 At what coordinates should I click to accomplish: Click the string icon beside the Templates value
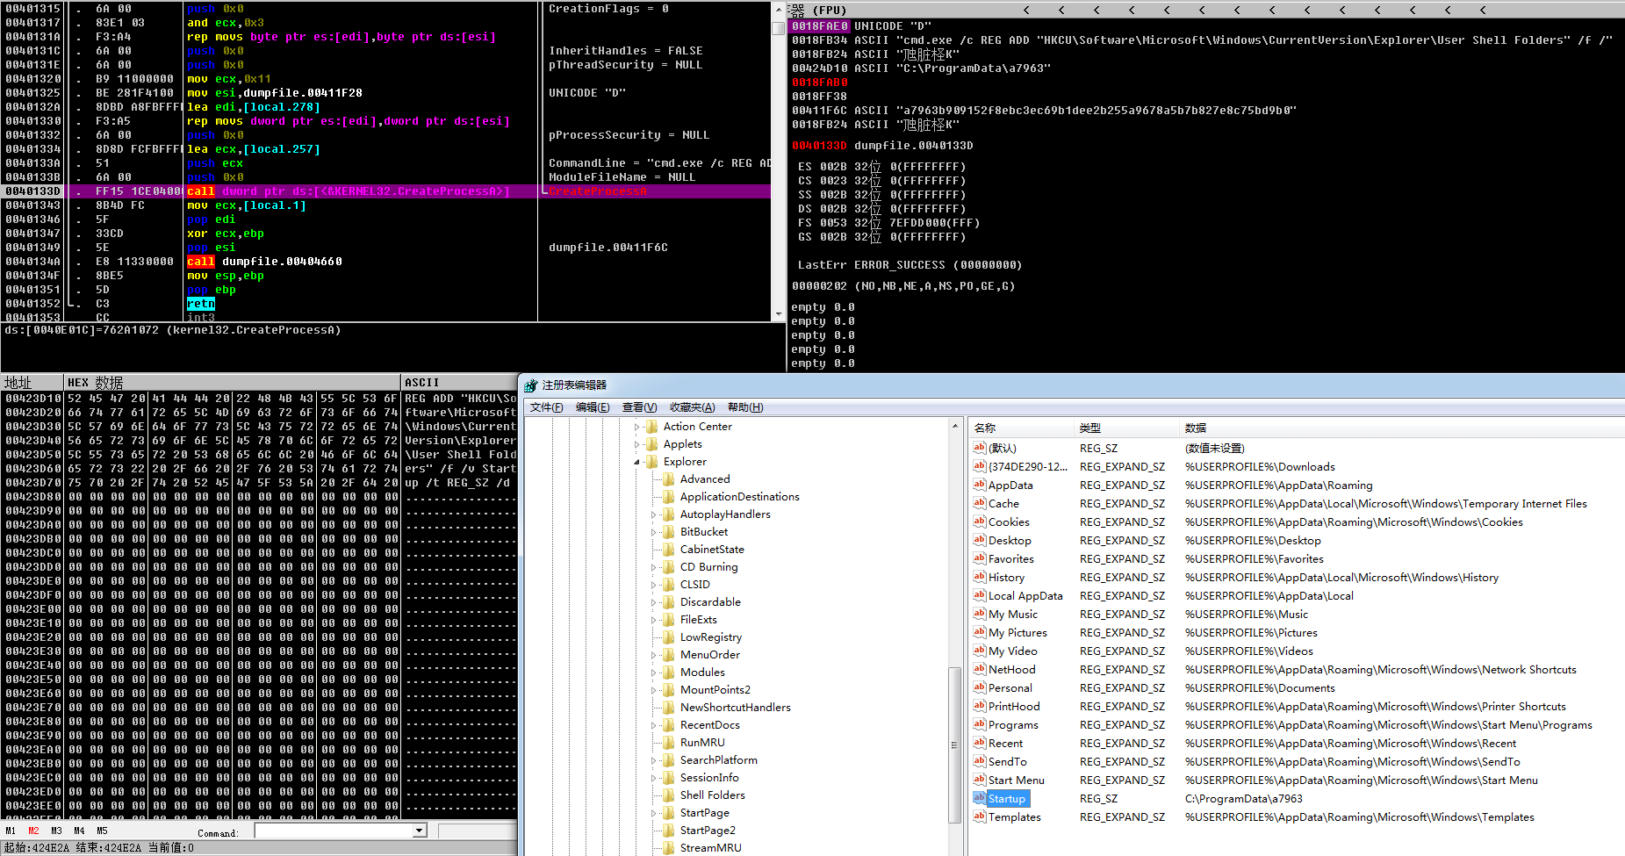tap(980, 816)
